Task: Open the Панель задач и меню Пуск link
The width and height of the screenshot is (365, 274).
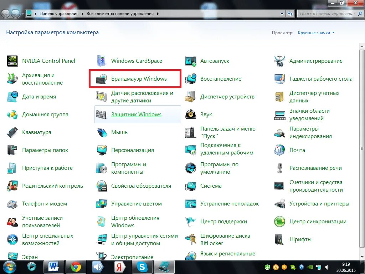Action: pyautogui.click(x=228, y=132)
